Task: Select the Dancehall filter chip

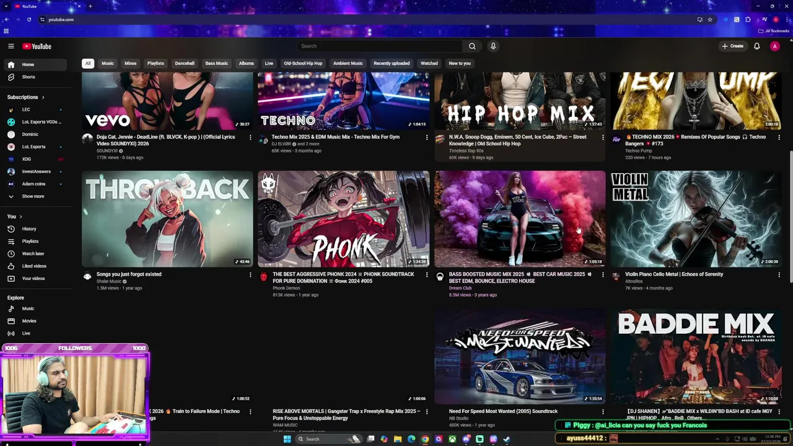Action: (185, 63)
